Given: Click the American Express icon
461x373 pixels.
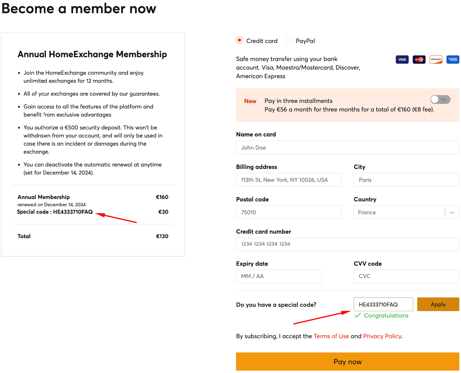Looking at the screenshot, I should tap(453, 59).
